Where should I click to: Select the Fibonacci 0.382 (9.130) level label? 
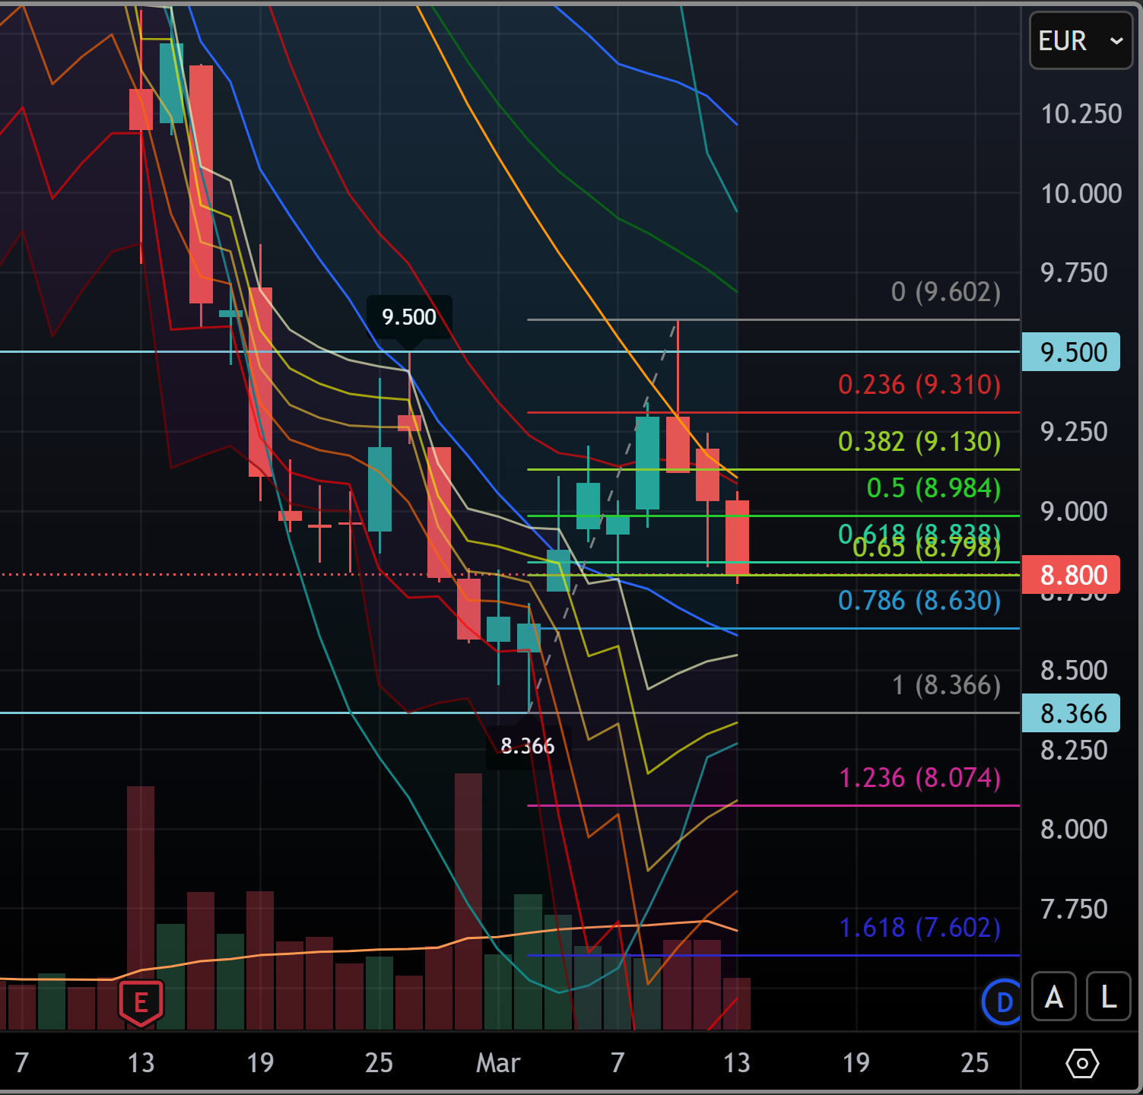pos(919,442)
